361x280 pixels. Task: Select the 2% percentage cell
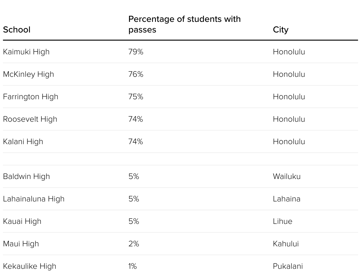(134, 244)
